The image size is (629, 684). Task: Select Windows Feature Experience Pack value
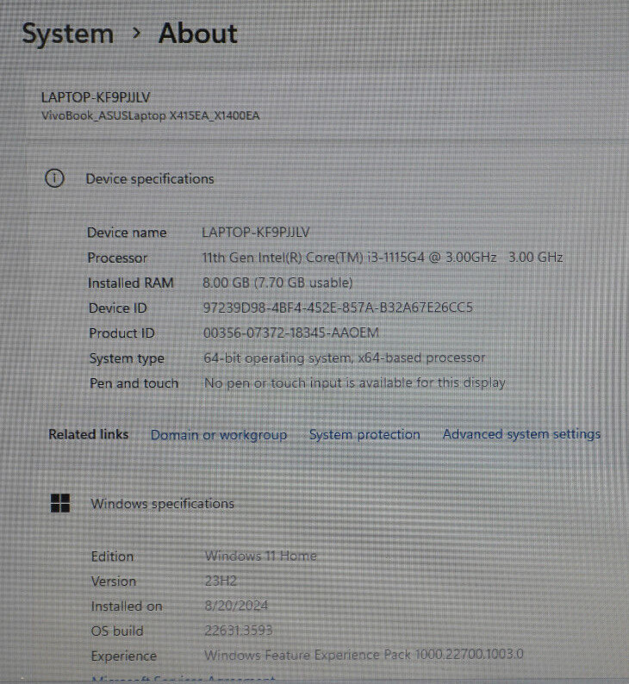pos(364,655)
